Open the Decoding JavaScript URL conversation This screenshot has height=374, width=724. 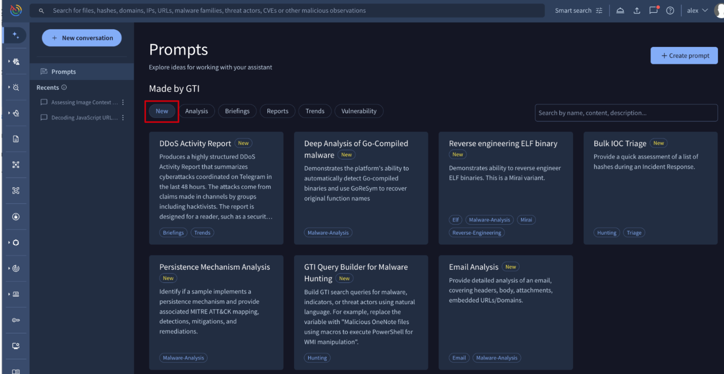coord(79,118)
